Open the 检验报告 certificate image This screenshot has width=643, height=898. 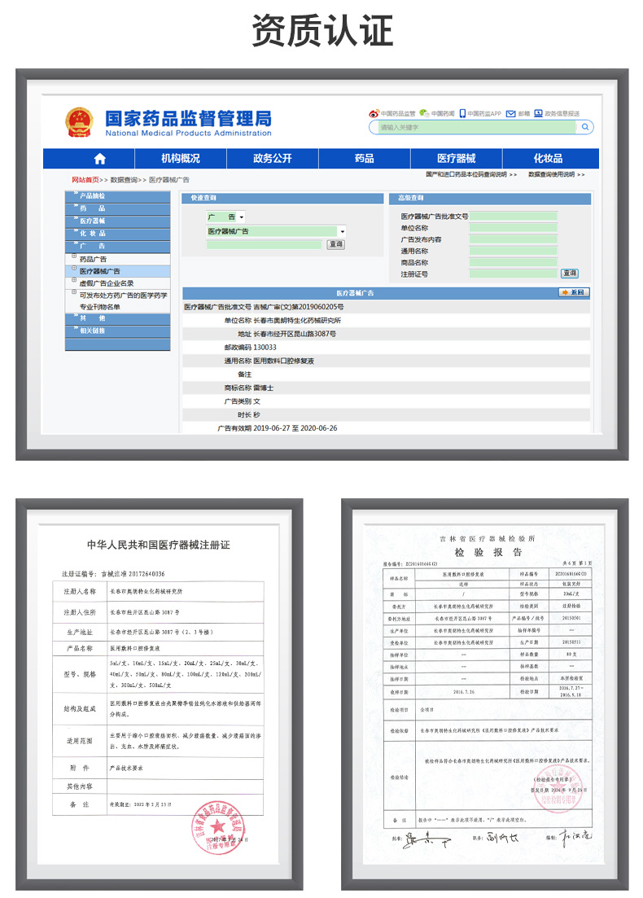click(x=484, y=694)
